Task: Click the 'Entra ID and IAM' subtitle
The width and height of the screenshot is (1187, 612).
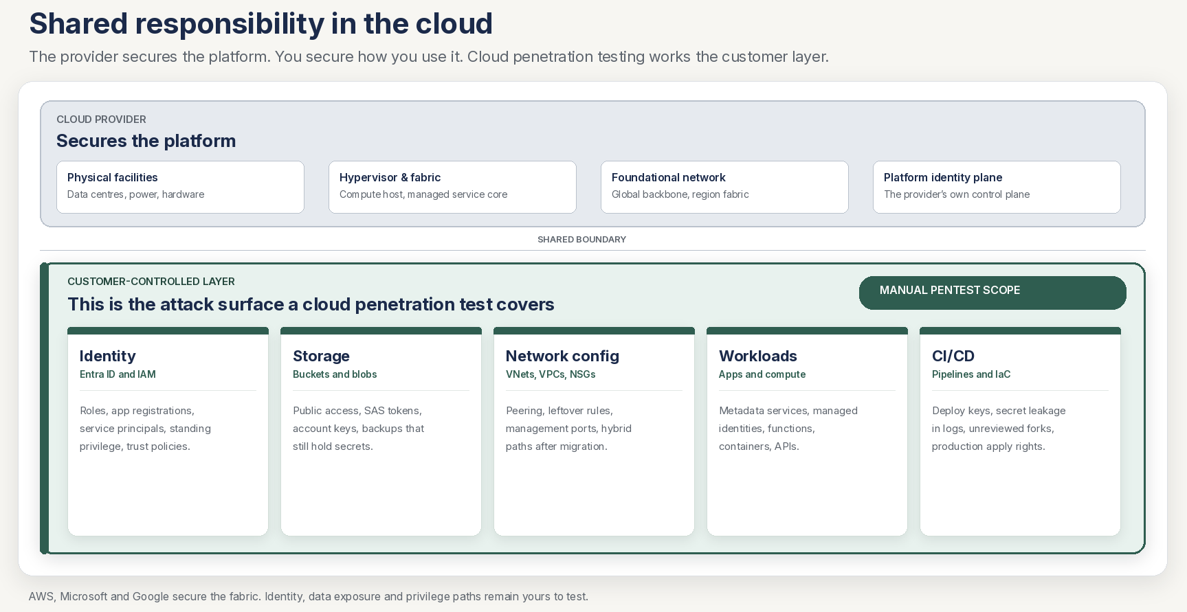Action: (x=118, y=374)
